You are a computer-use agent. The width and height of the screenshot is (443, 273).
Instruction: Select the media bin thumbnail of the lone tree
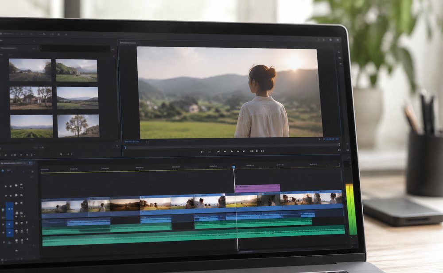click(78, 126)
